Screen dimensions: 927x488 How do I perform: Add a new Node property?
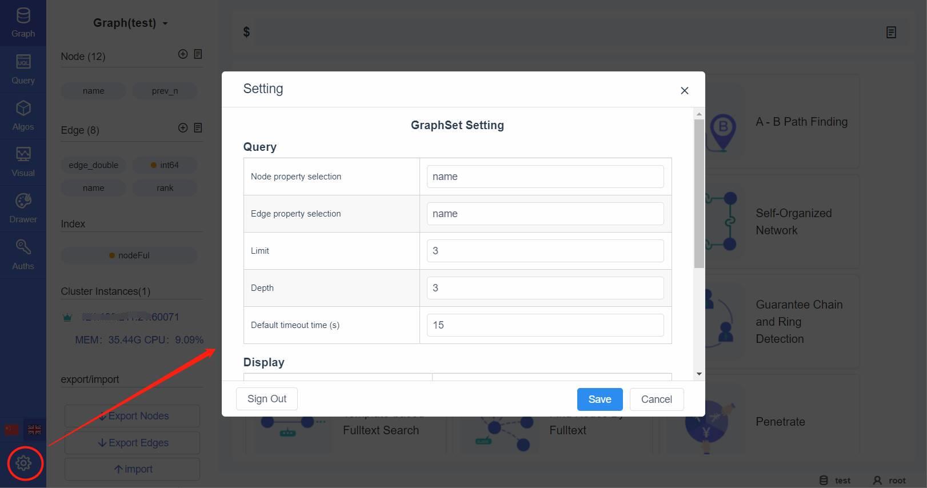point(183,54)
